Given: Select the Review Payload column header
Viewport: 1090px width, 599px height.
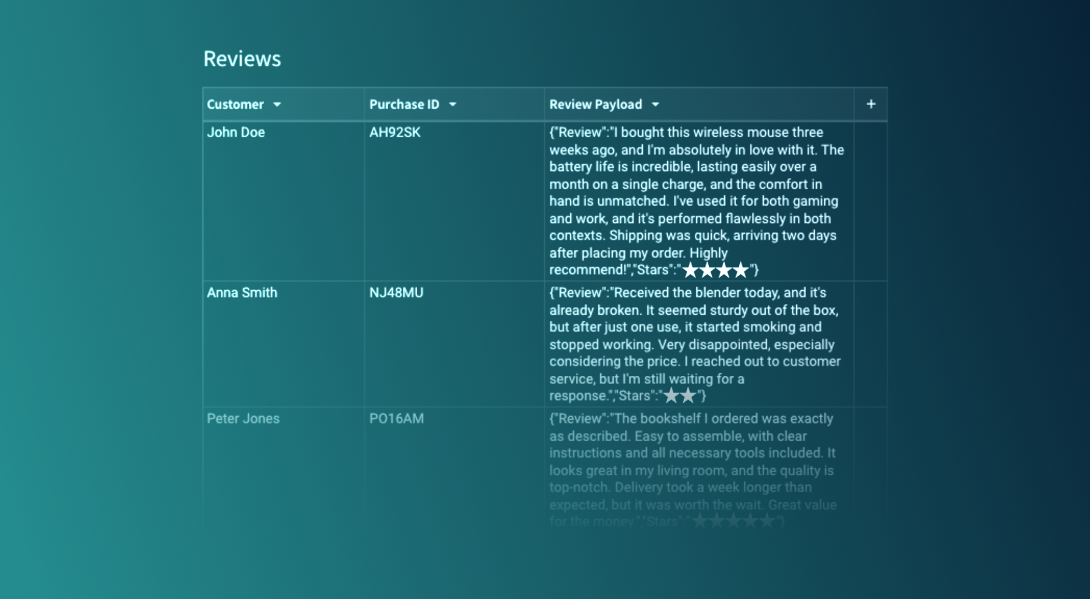Looking at the screenshot, I should (x=699, y=104).
